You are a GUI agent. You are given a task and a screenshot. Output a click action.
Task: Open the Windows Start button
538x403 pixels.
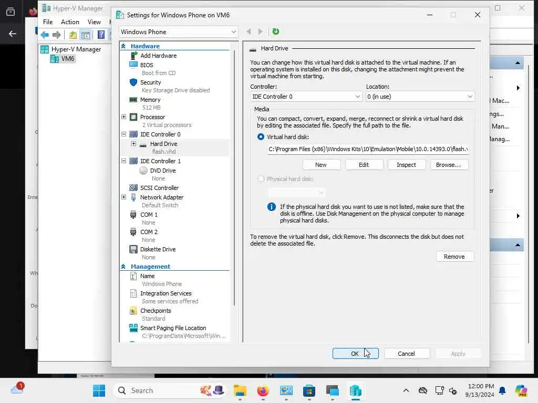click(99, 390)
